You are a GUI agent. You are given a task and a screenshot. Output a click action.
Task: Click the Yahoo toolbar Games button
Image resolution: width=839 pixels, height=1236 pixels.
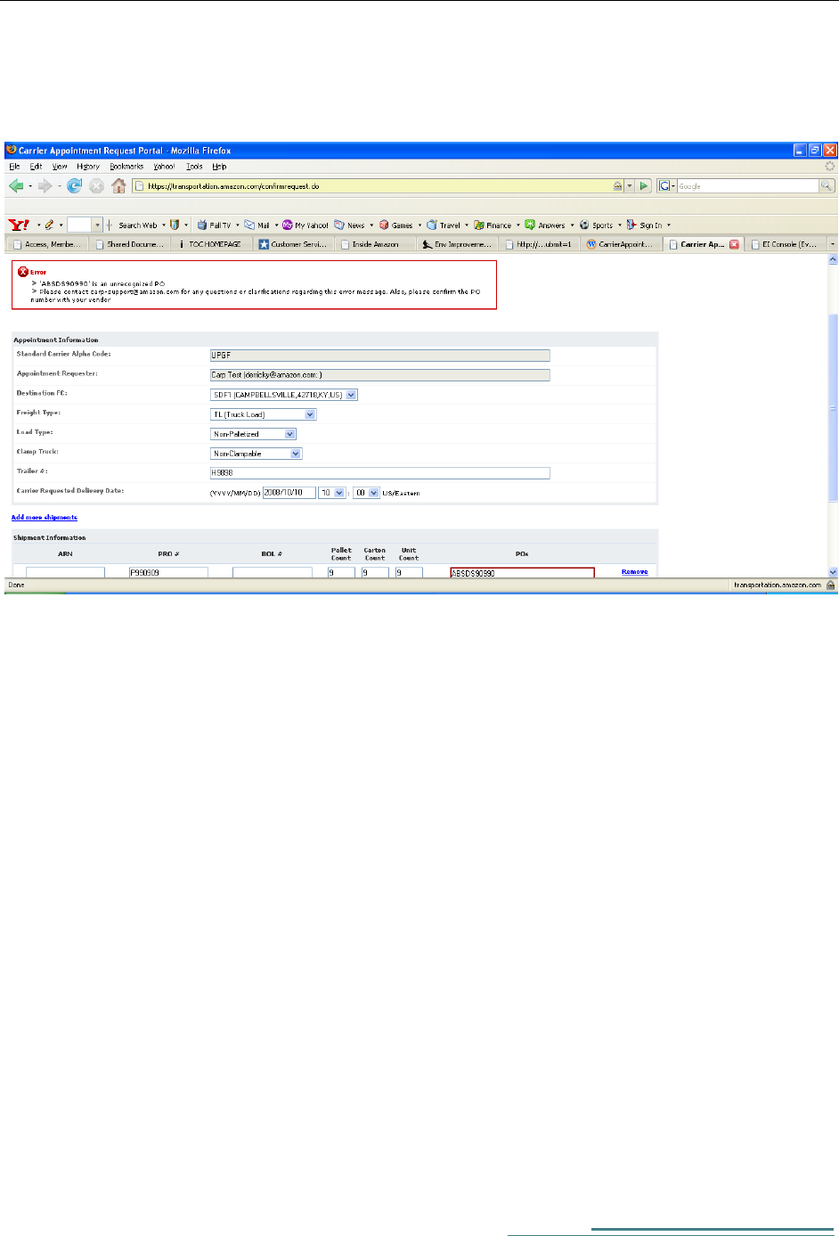pos(396,225)
